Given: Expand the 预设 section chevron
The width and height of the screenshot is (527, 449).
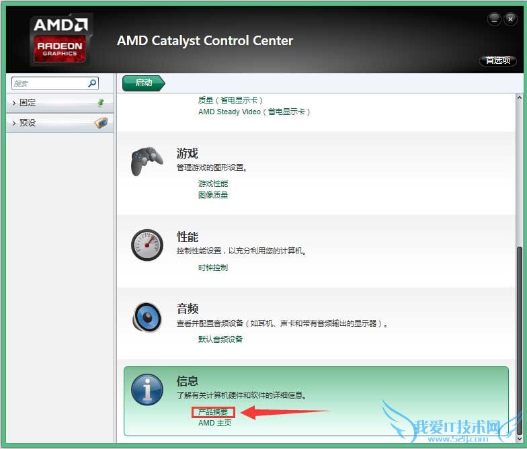Looking at the screenshot, I should click(x=13, y=123).
